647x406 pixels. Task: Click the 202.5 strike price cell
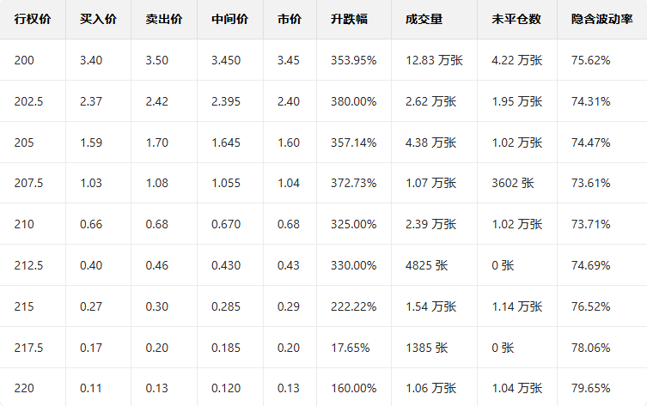point(28,101)
